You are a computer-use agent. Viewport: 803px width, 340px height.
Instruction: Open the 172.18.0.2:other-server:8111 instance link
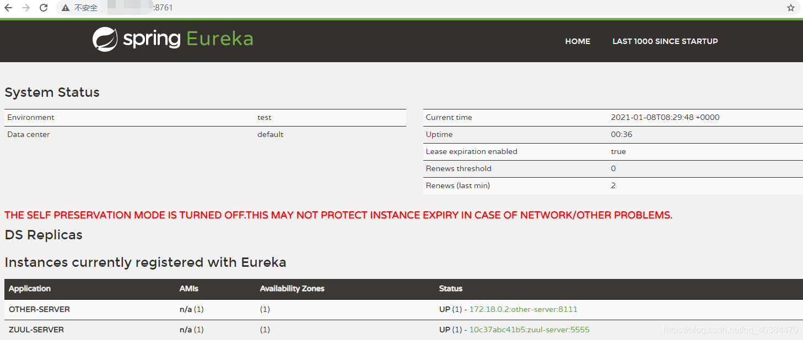(x=523, y=309)
